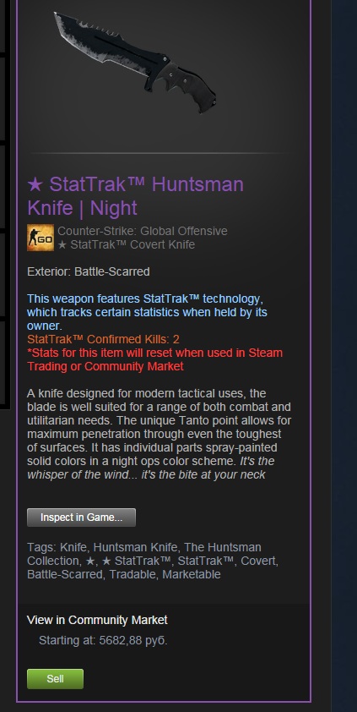
Task: Click the italic whisper of the wind quote
Action: (151, 468)
